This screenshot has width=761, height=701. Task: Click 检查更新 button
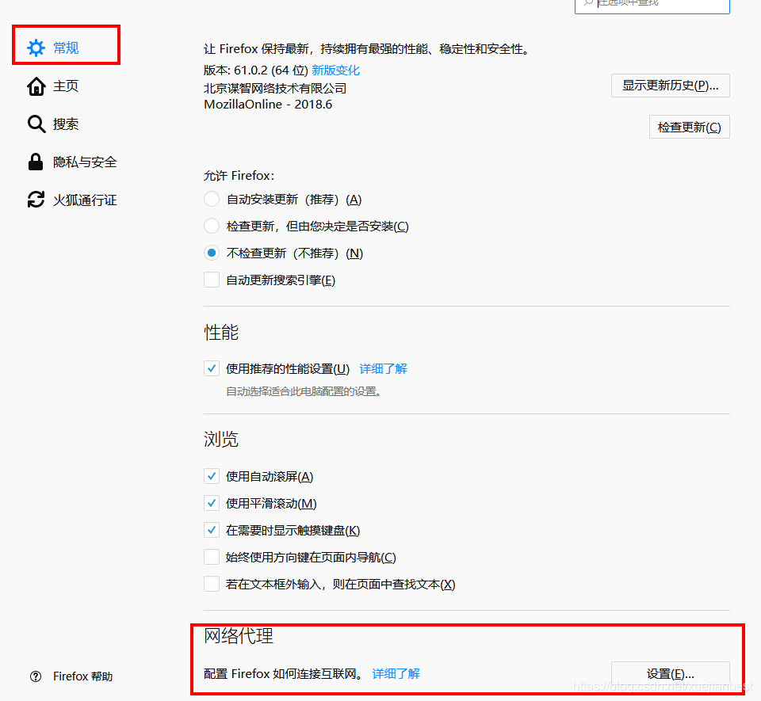689,127
